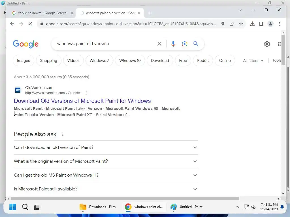Open location settings icon in address bar
The height and width of the screenshot is (217, 290).
point(223,24)
